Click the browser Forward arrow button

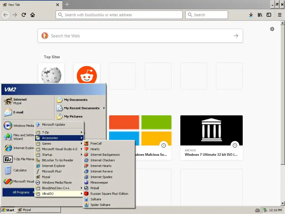click(15, 15)
